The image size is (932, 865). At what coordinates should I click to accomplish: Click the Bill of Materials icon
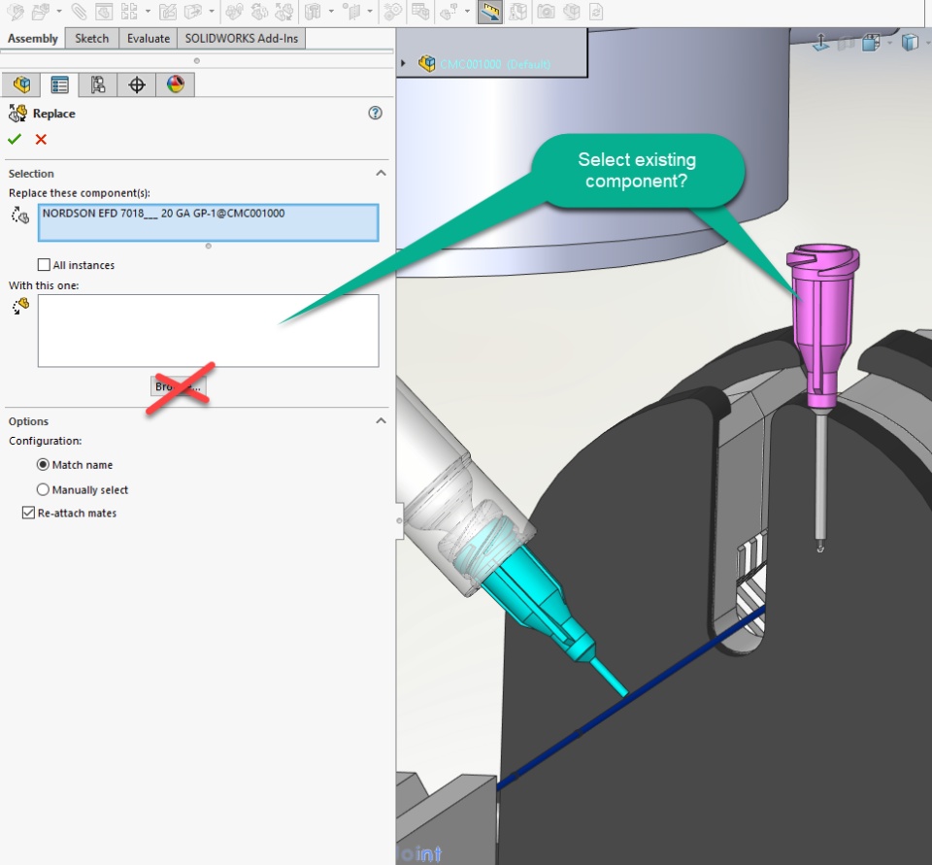click(420, 11)
